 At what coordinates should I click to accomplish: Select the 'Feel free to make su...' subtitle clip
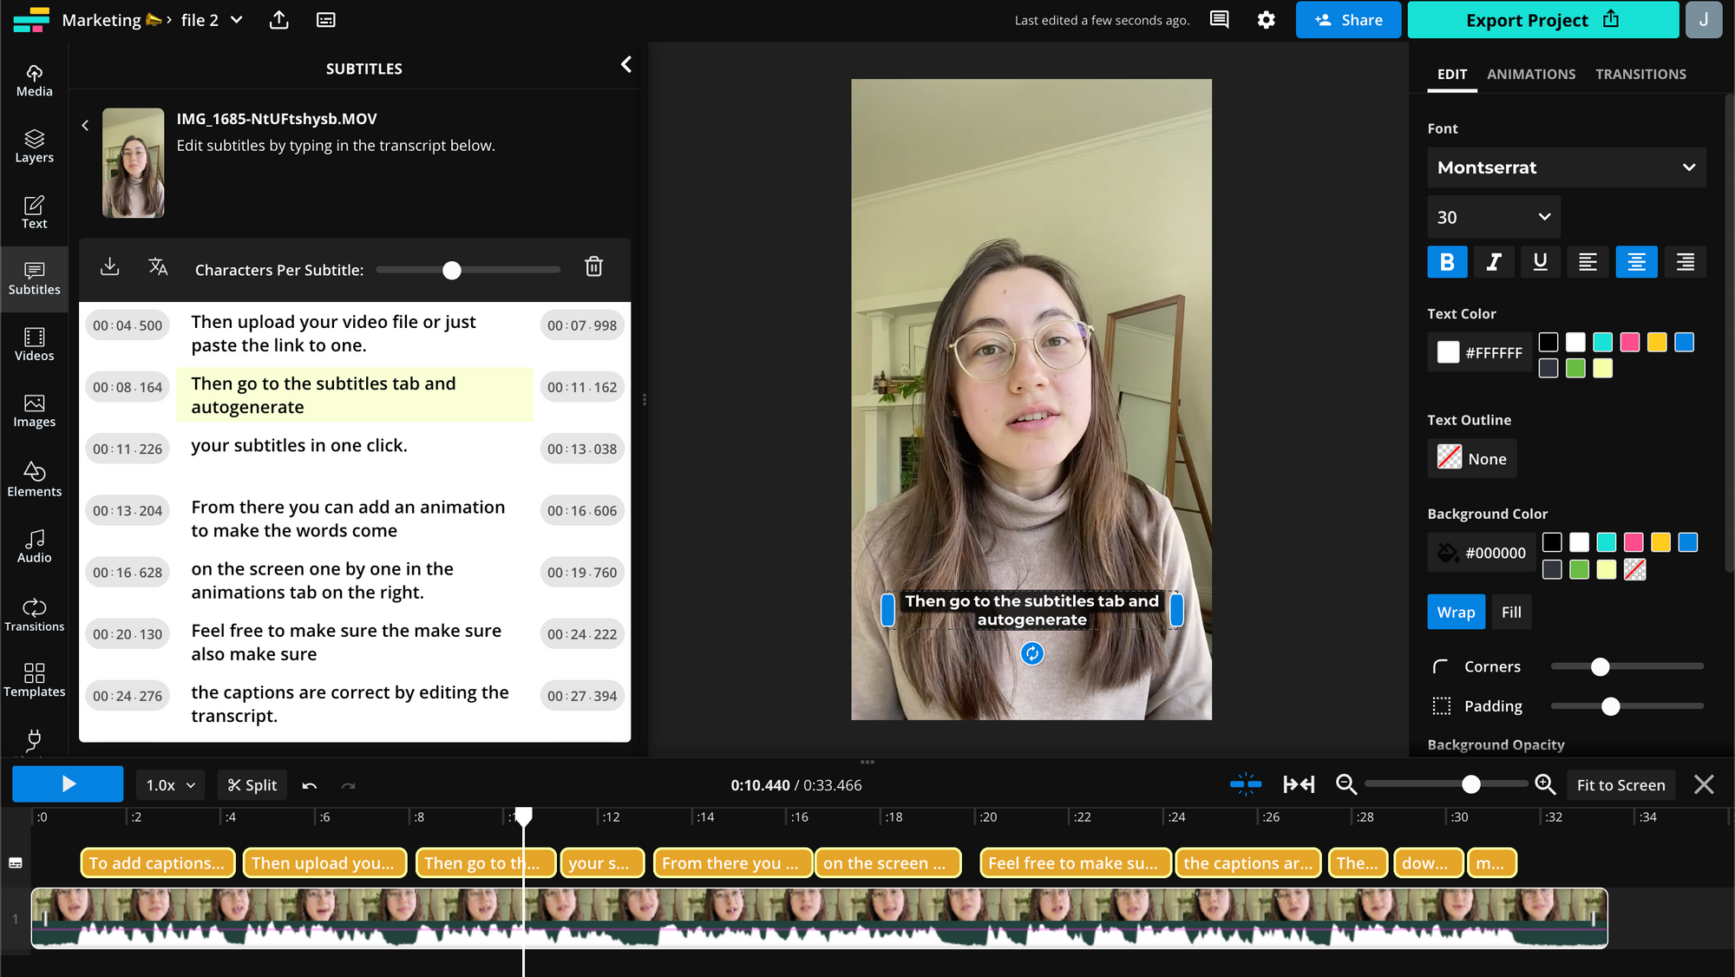[1075, 862]
